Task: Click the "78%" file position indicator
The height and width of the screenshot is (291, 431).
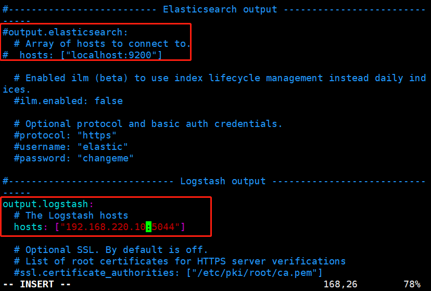Action: pos(412,284)
